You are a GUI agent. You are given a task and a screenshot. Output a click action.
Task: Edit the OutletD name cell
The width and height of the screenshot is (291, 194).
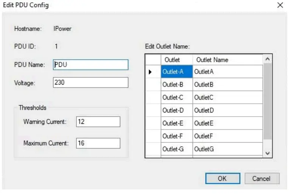click(x=227, y=111)
